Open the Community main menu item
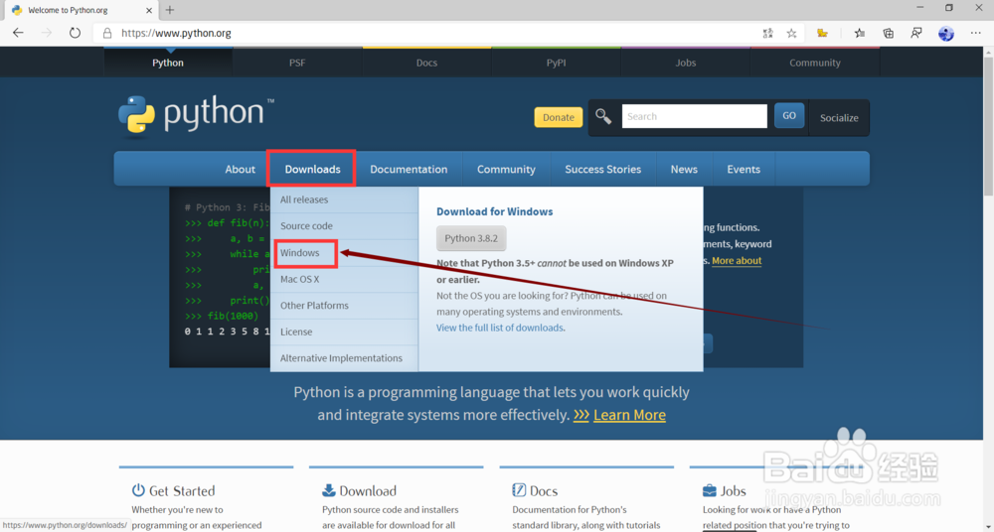The height and width of the screenshot is (532, 994). [506, 169]
